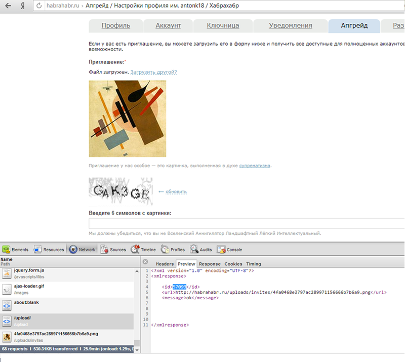Image resolution: width=405 pixels, height=362 pixels.
Task: Select the /upload/ request row
Action: click(67, 321)
